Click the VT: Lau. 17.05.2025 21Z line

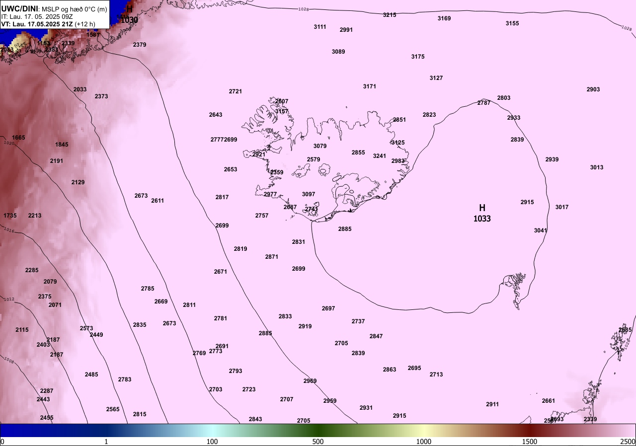[x=48, y=24]
